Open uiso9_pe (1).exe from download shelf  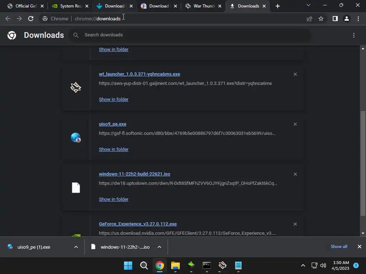(x=34, y=247)
